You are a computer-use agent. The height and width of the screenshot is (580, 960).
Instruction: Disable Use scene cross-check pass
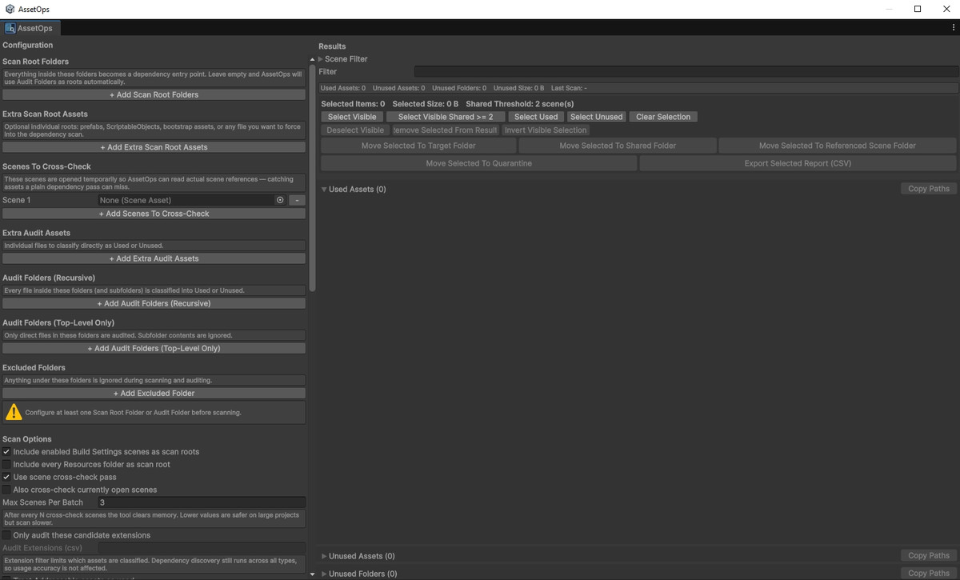(6, 478)
